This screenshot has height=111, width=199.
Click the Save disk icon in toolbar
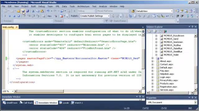pyautogui.click(x=23, y=11)
